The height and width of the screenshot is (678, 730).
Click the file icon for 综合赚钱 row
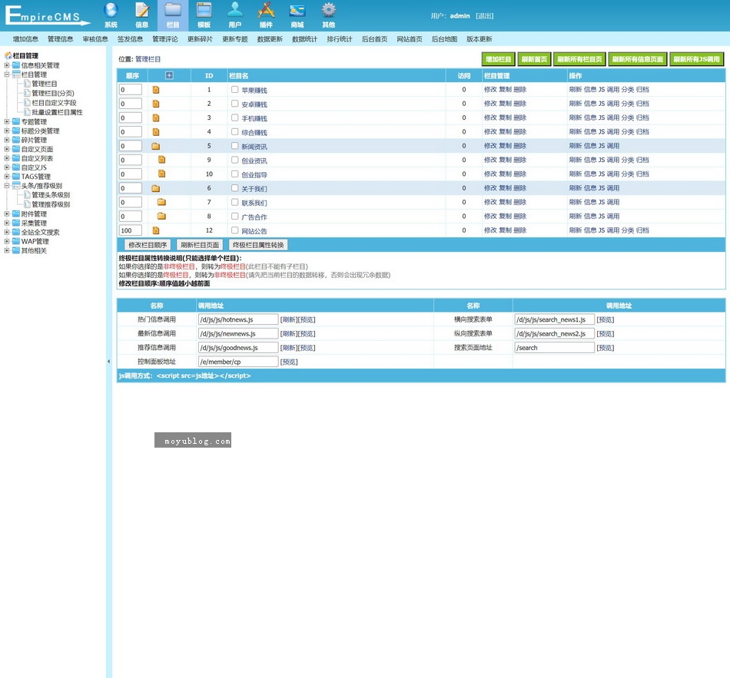(x=156, y=132)
